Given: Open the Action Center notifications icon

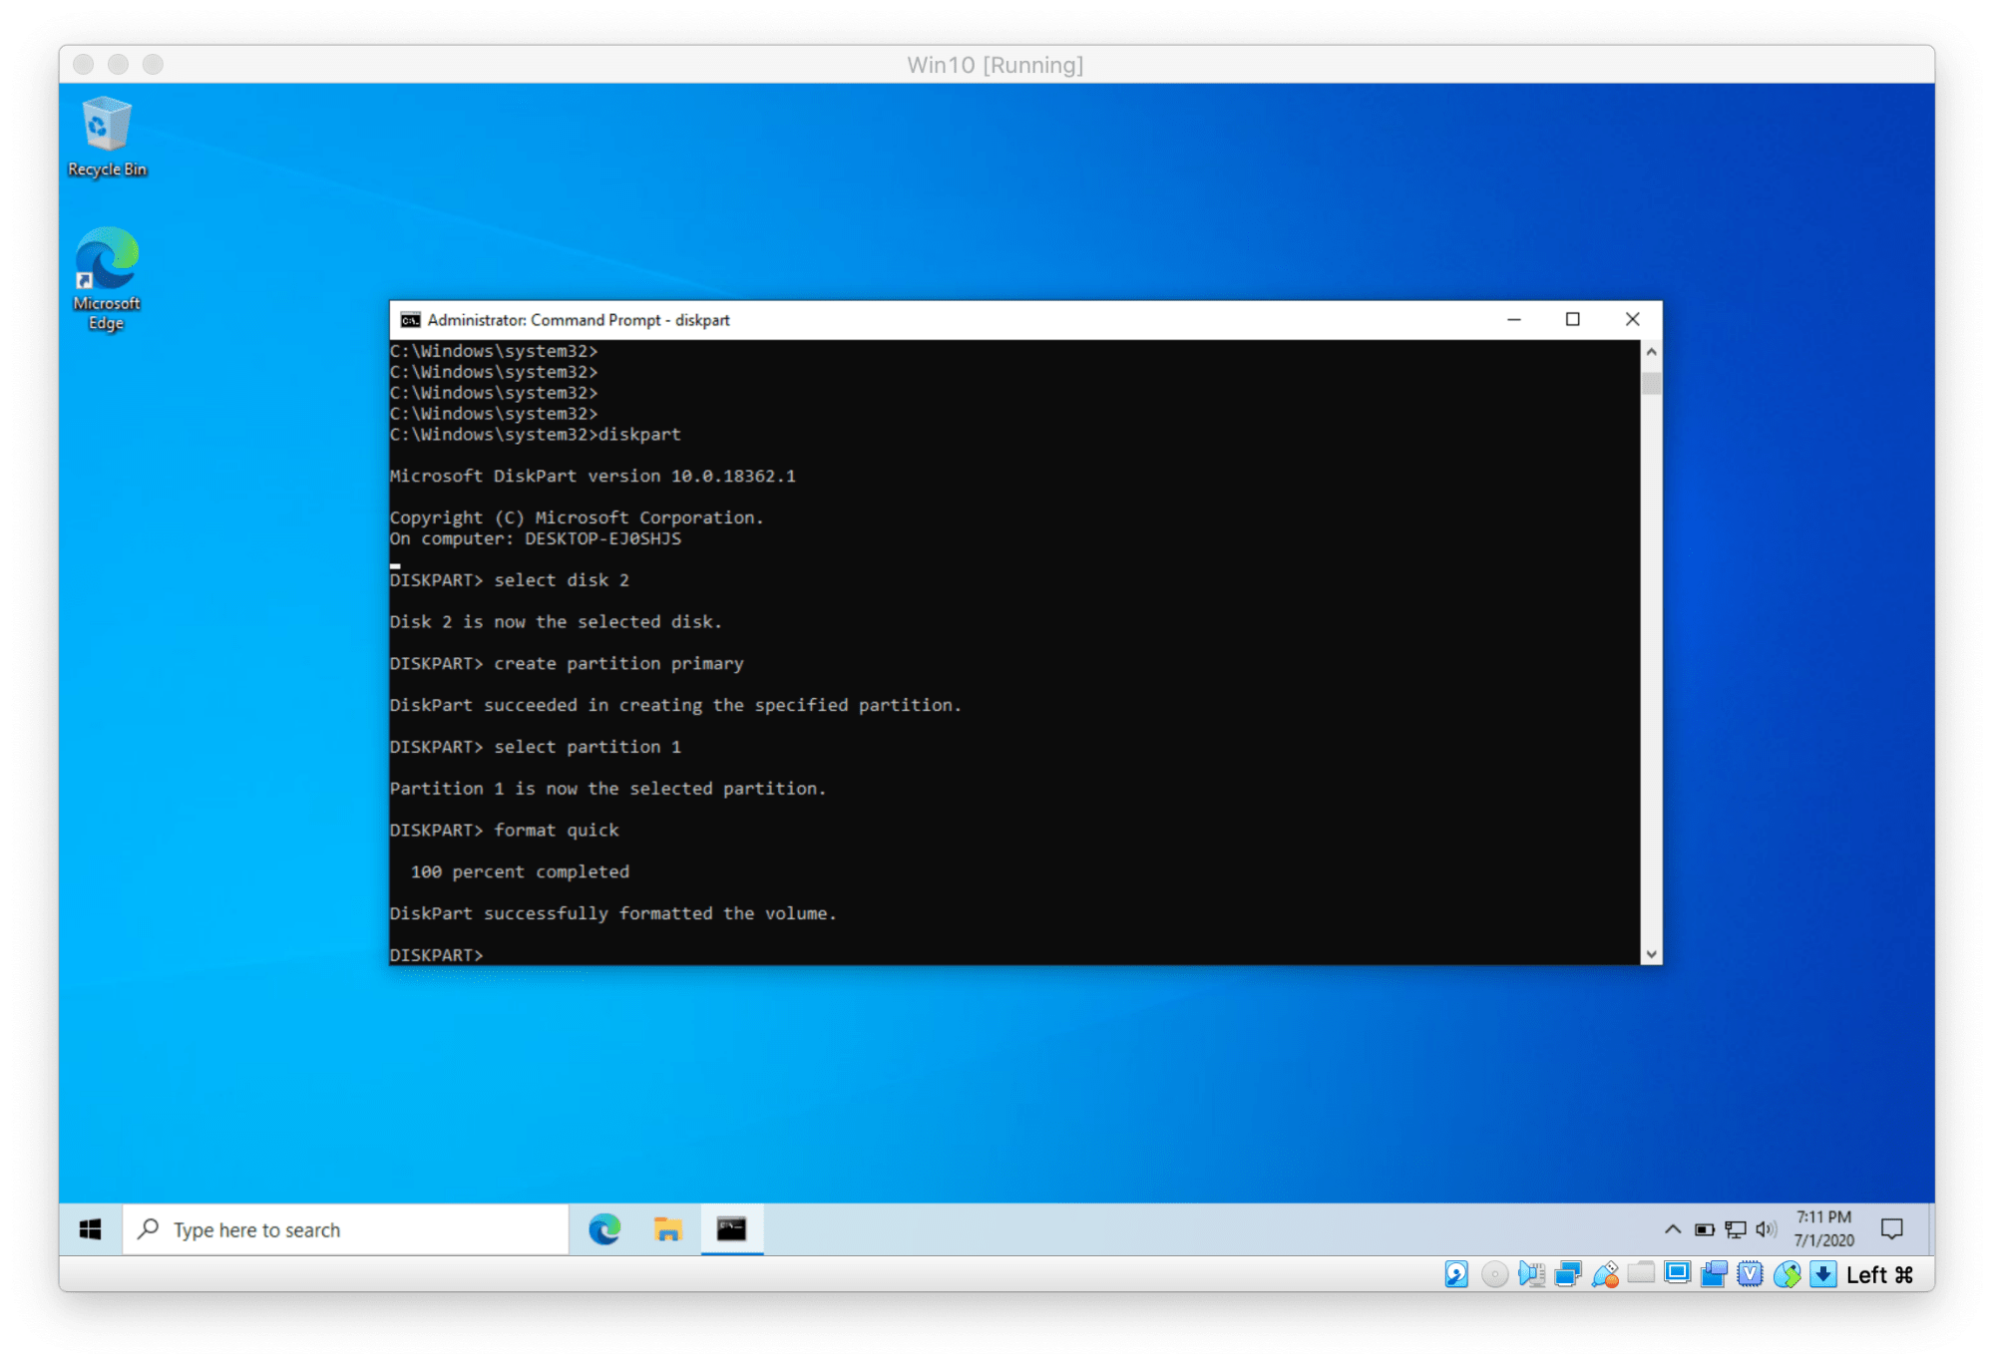Looking at the screenshot, I should (x=1891, y=1229).
